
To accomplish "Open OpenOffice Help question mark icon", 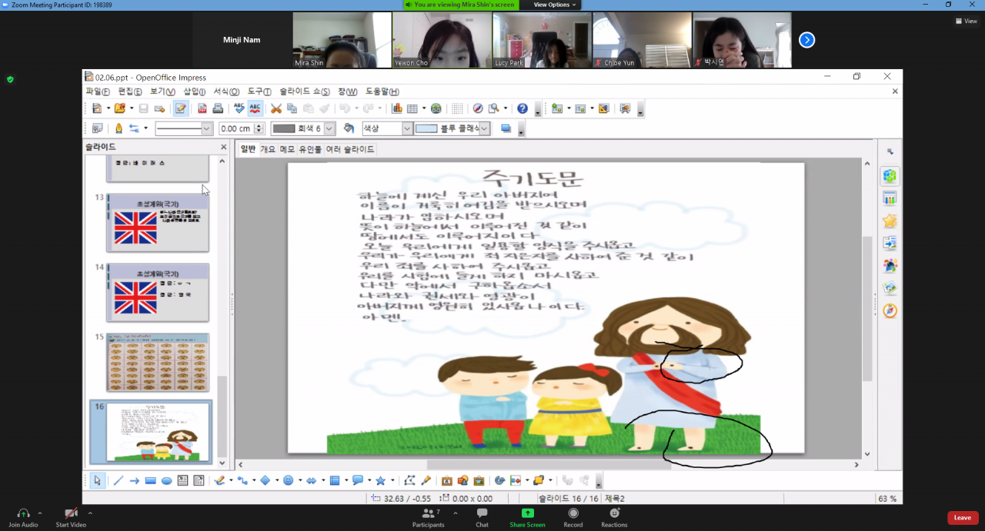I will [x=523, y=108].
